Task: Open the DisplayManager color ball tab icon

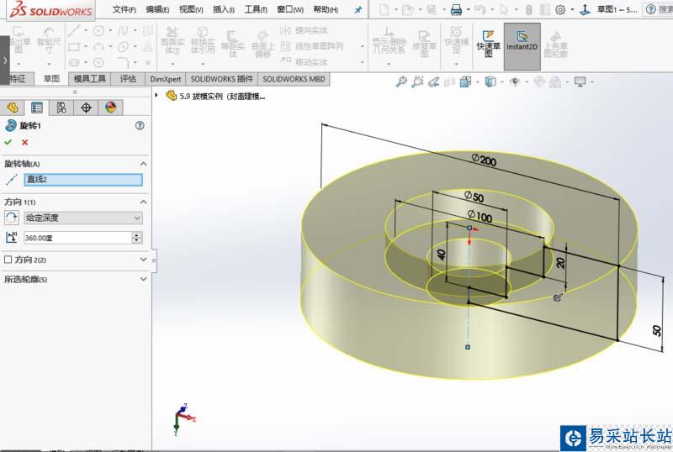Action: pyautogui.click(x=111, y=108)
